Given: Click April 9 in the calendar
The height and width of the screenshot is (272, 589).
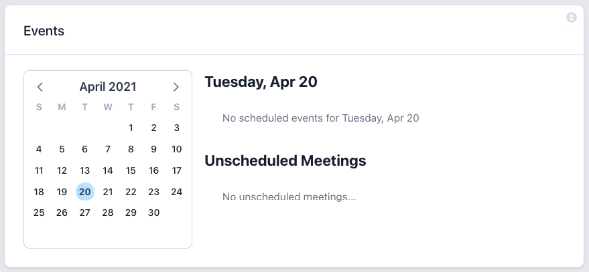Looking at the screenshot, I should click(153, 150).
